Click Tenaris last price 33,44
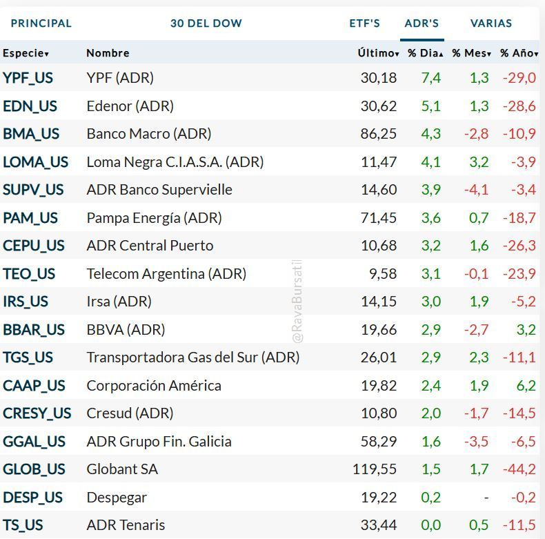This screenshot has width=545, height=539. 379,525
